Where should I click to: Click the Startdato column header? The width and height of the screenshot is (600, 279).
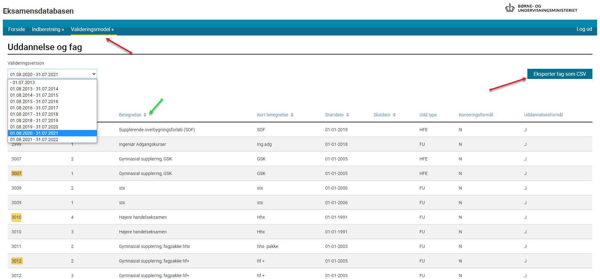tap(334, 115)
